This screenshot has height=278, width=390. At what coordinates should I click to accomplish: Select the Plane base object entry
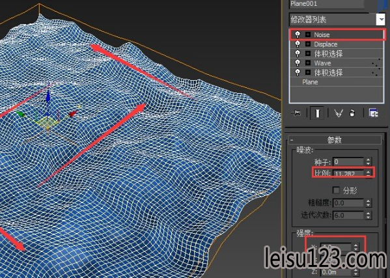tap(337, 82)
